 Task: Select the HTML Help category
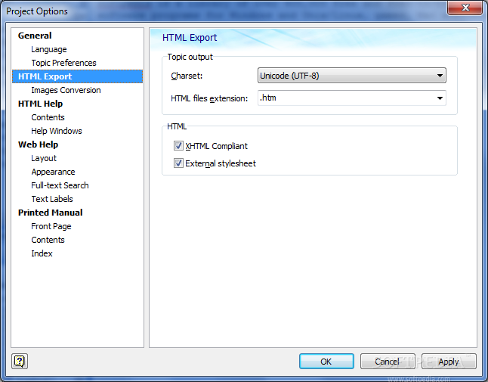point(41,104)
